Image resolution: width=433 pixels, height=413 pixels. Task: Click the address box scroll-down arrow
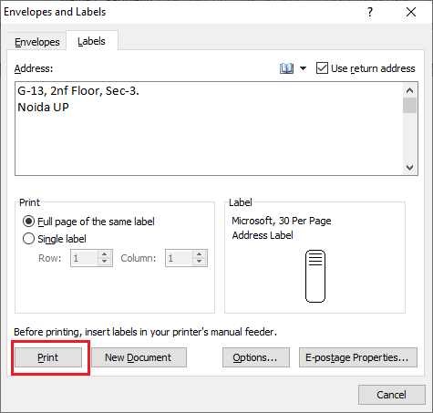click(x=409, y=168)
